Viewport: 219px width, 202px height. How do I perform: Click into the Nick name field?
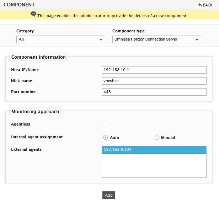point(154,81)
